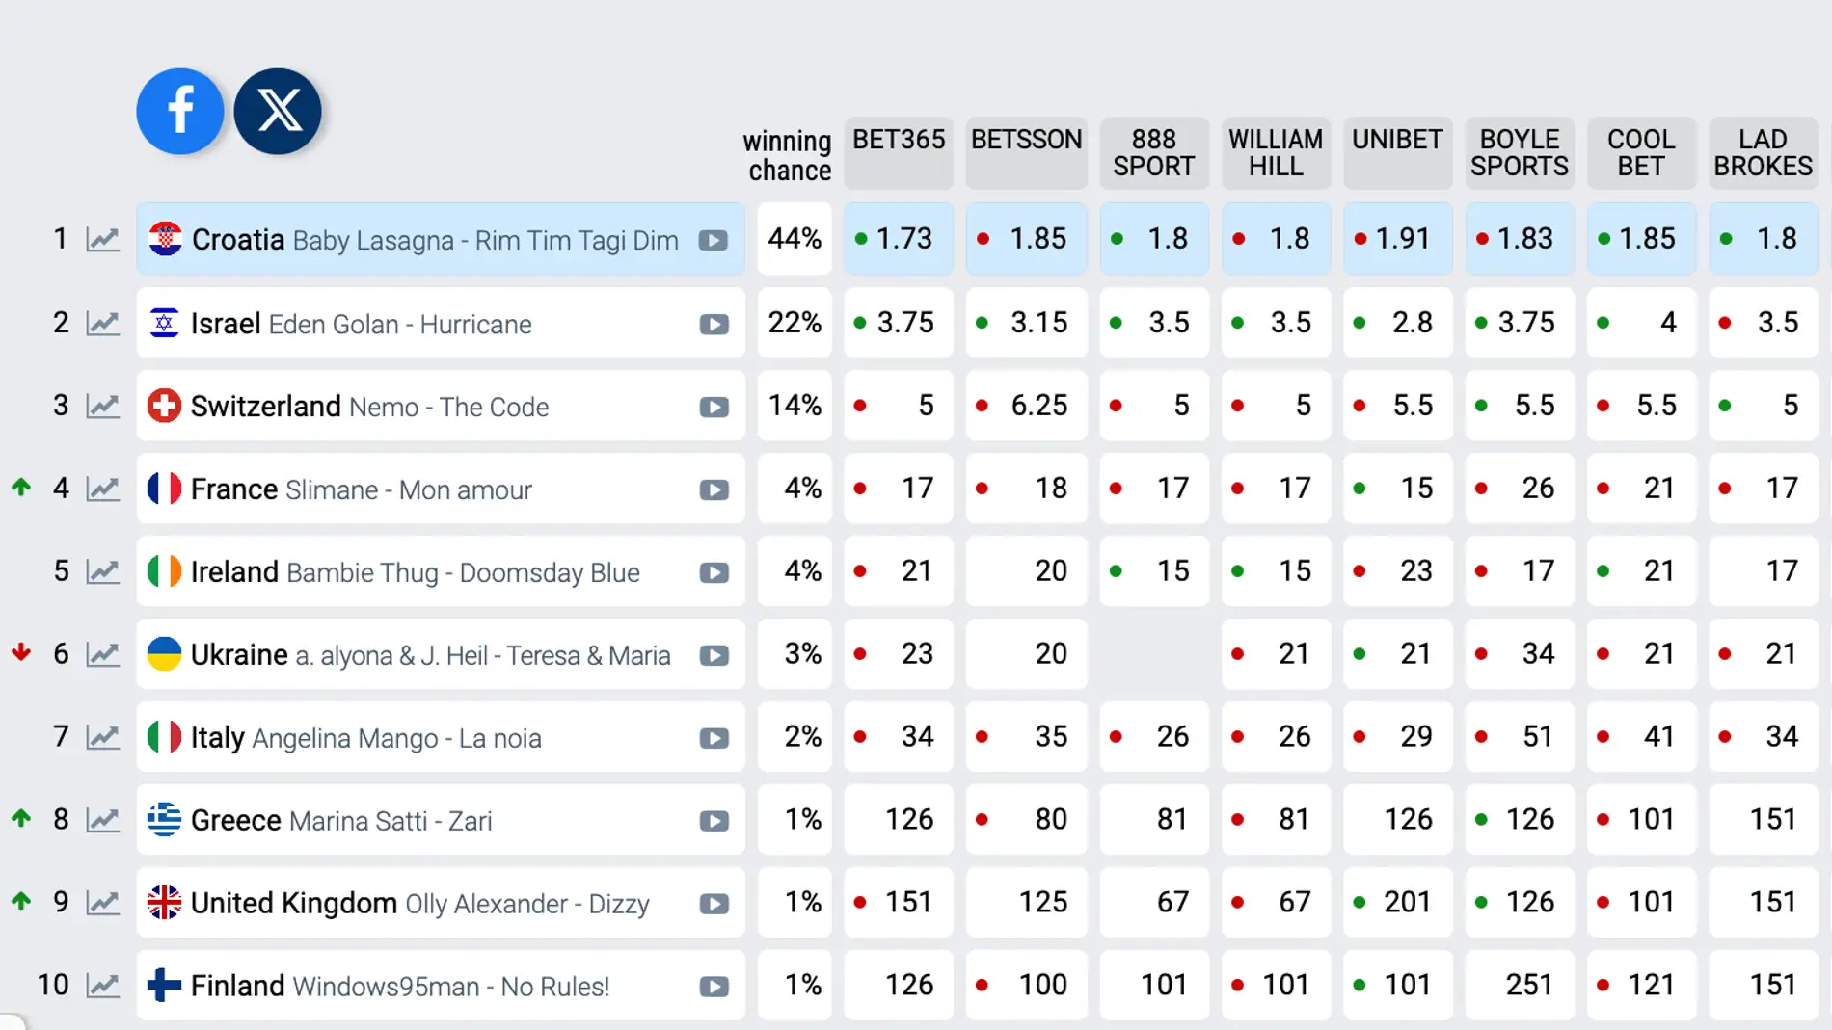1832x1030 pixels.
Task: View Ireland's odds history graph
Action: point(102,572)
